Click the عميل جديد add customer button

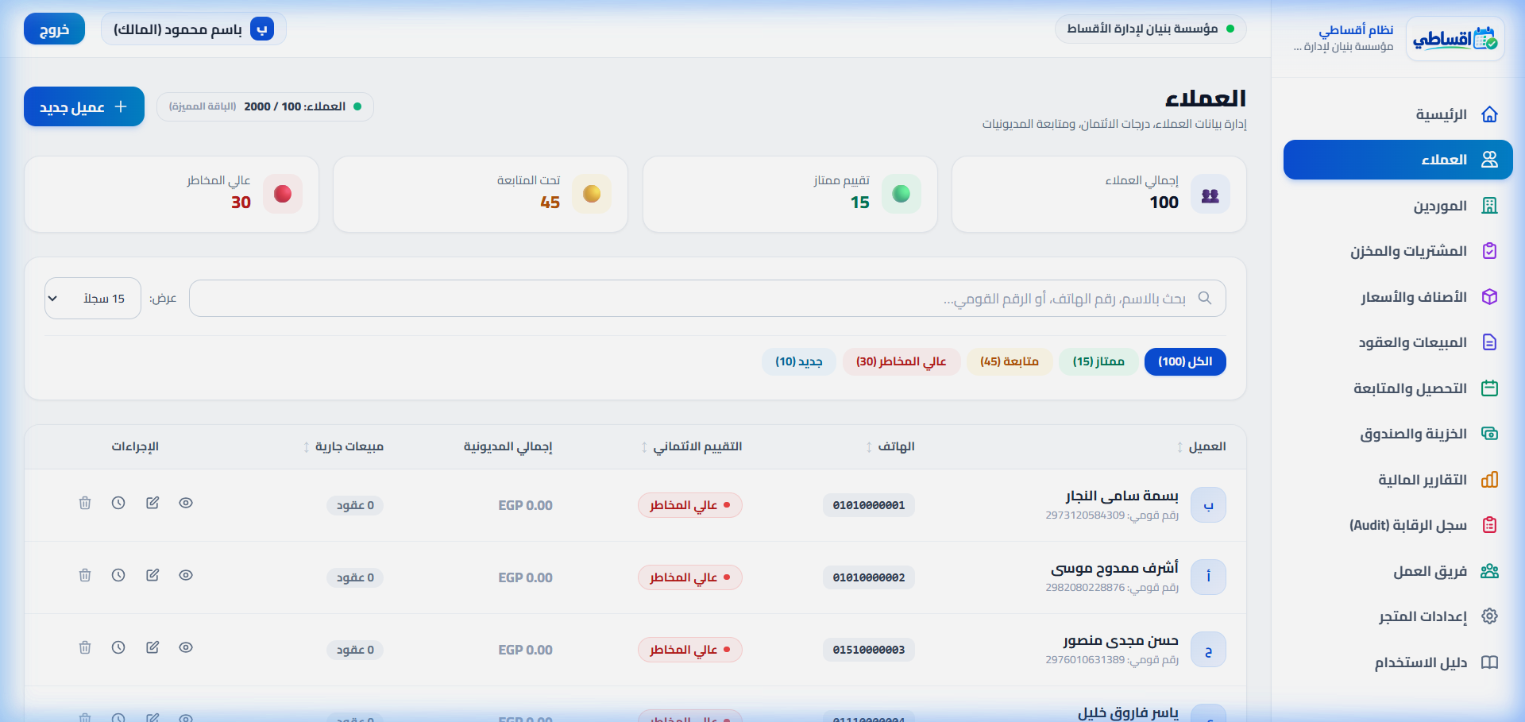[84, 106]
